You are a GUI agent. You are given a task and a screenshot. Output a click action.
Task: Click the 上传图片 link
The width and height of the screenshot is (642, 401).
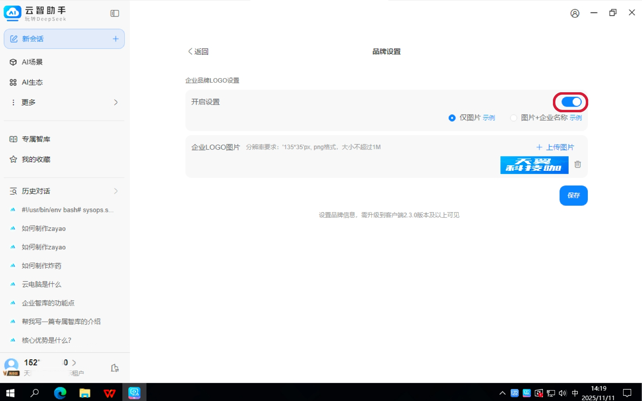pos(555,147)
